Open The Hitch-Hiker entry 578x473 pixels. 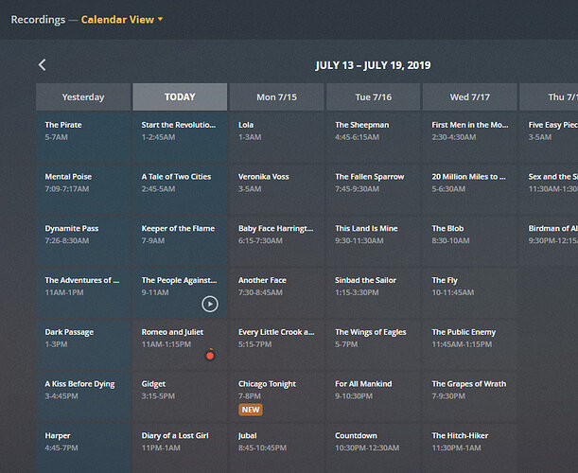(469, 447)
